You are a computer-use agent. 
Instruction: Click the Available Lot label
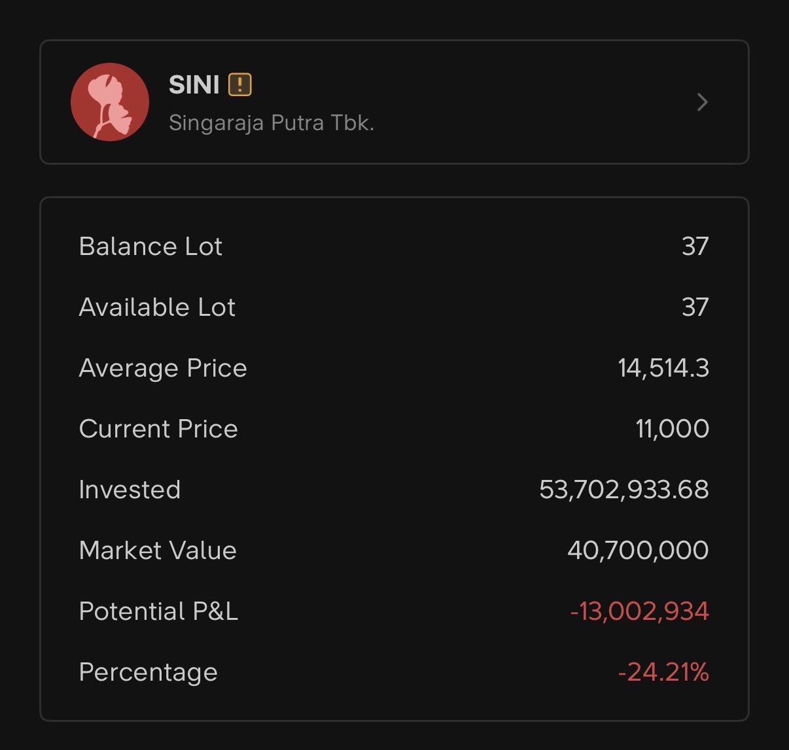[157, 307]
